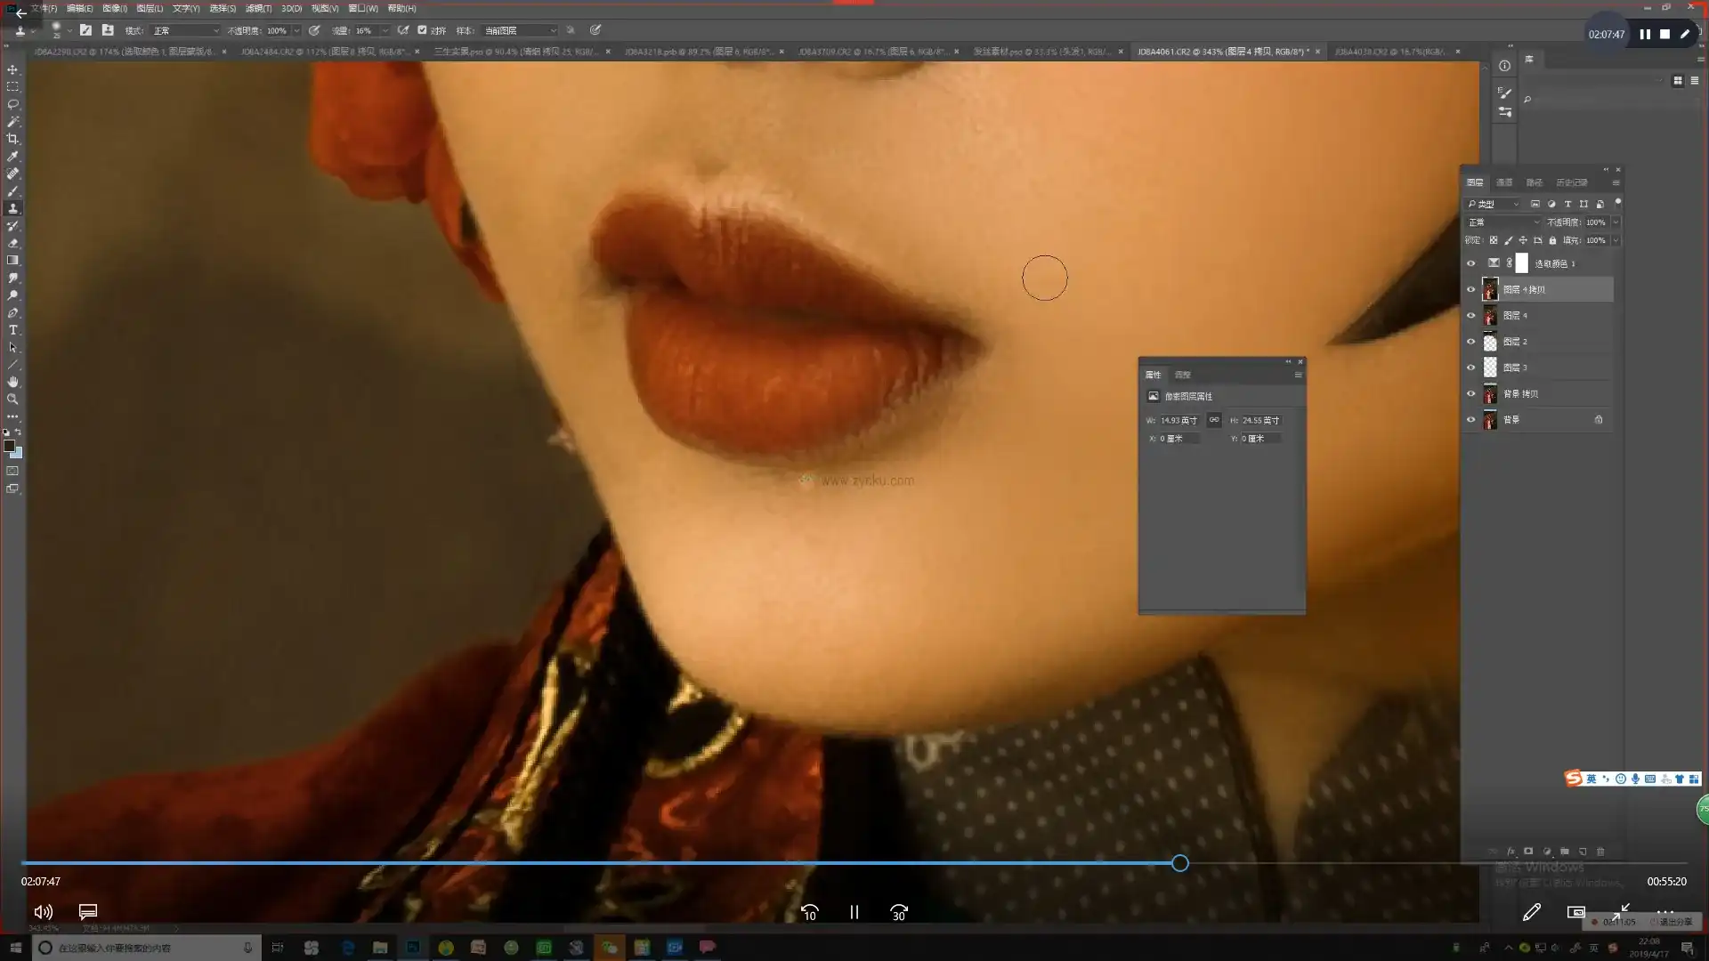
Task: Hide the 图层 4 拷贝 layer
Action: [x=1470, y=289]
